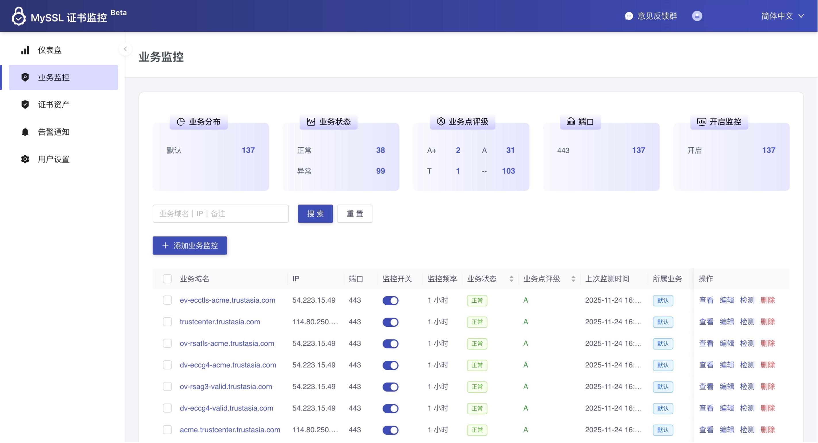This screenshot has height=443, width=818.
Task: Click the 用户设置 gear icon
Action: (25, 159)
